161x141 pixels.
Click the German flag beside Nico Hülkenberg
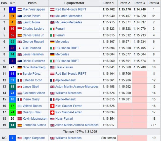tap(20, 68)
